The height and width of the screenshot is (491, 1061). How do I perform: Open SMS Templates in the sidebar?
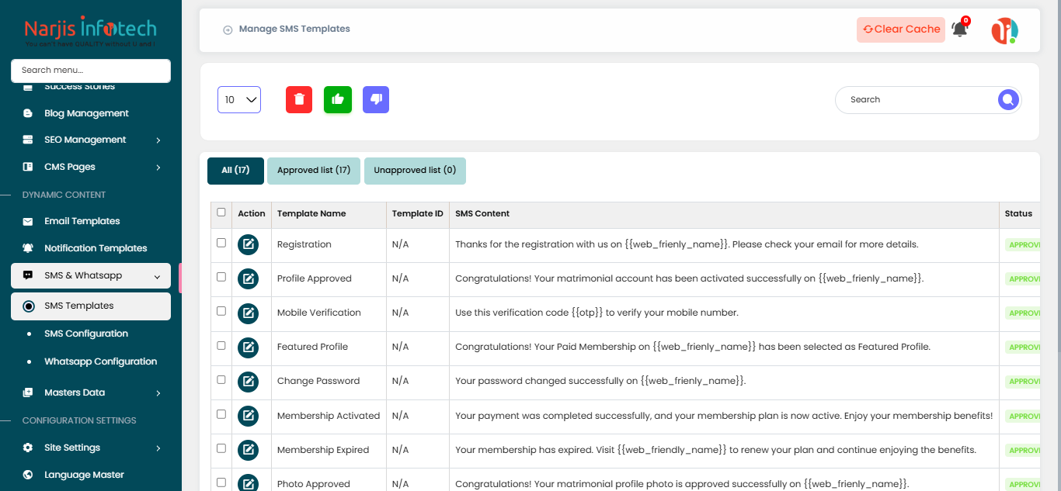pos(91,306)
